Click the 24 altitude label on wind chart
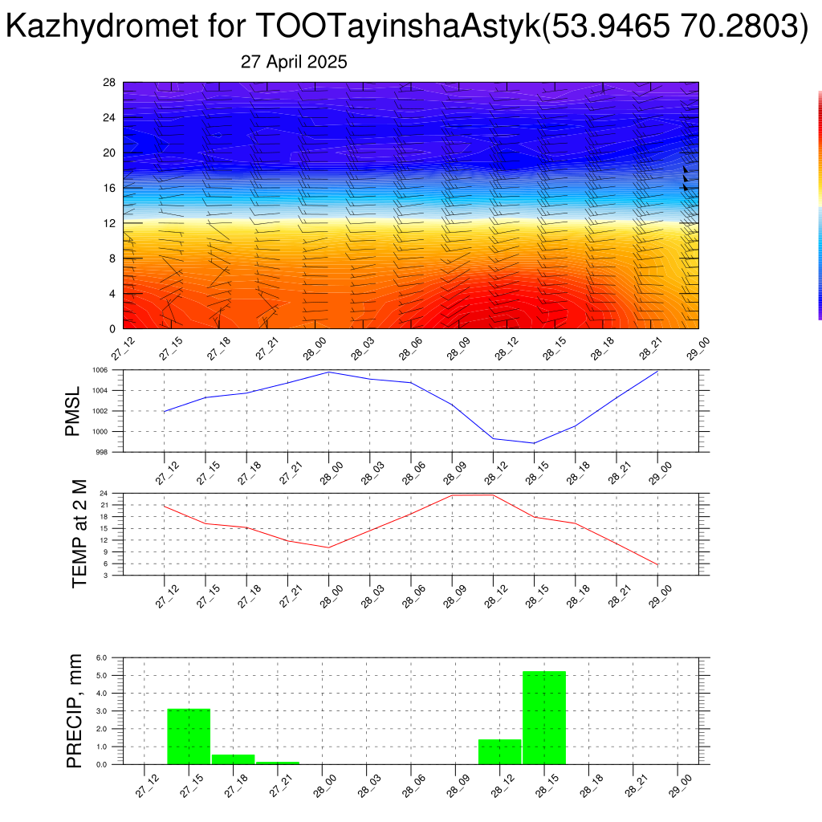Screen dimensions: 822x822 (109, 117)
